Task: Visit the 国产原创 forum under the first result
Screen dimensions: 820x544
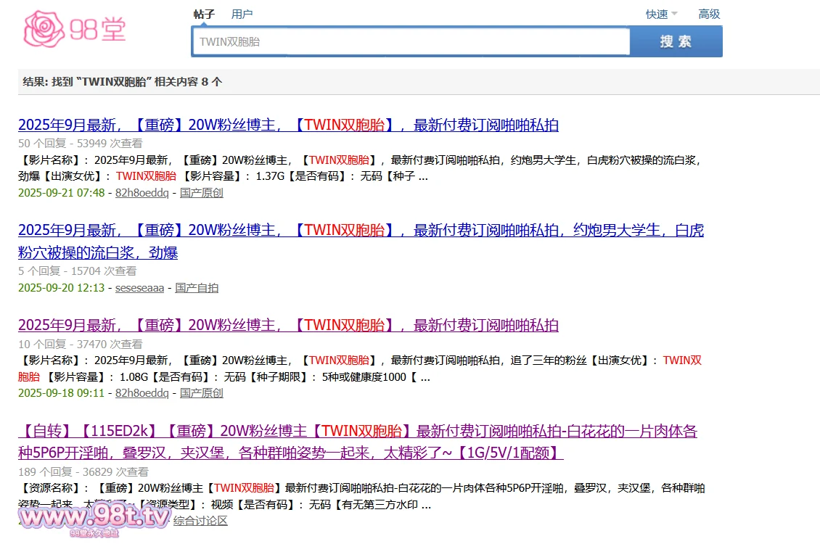Action: click(201, 193)
